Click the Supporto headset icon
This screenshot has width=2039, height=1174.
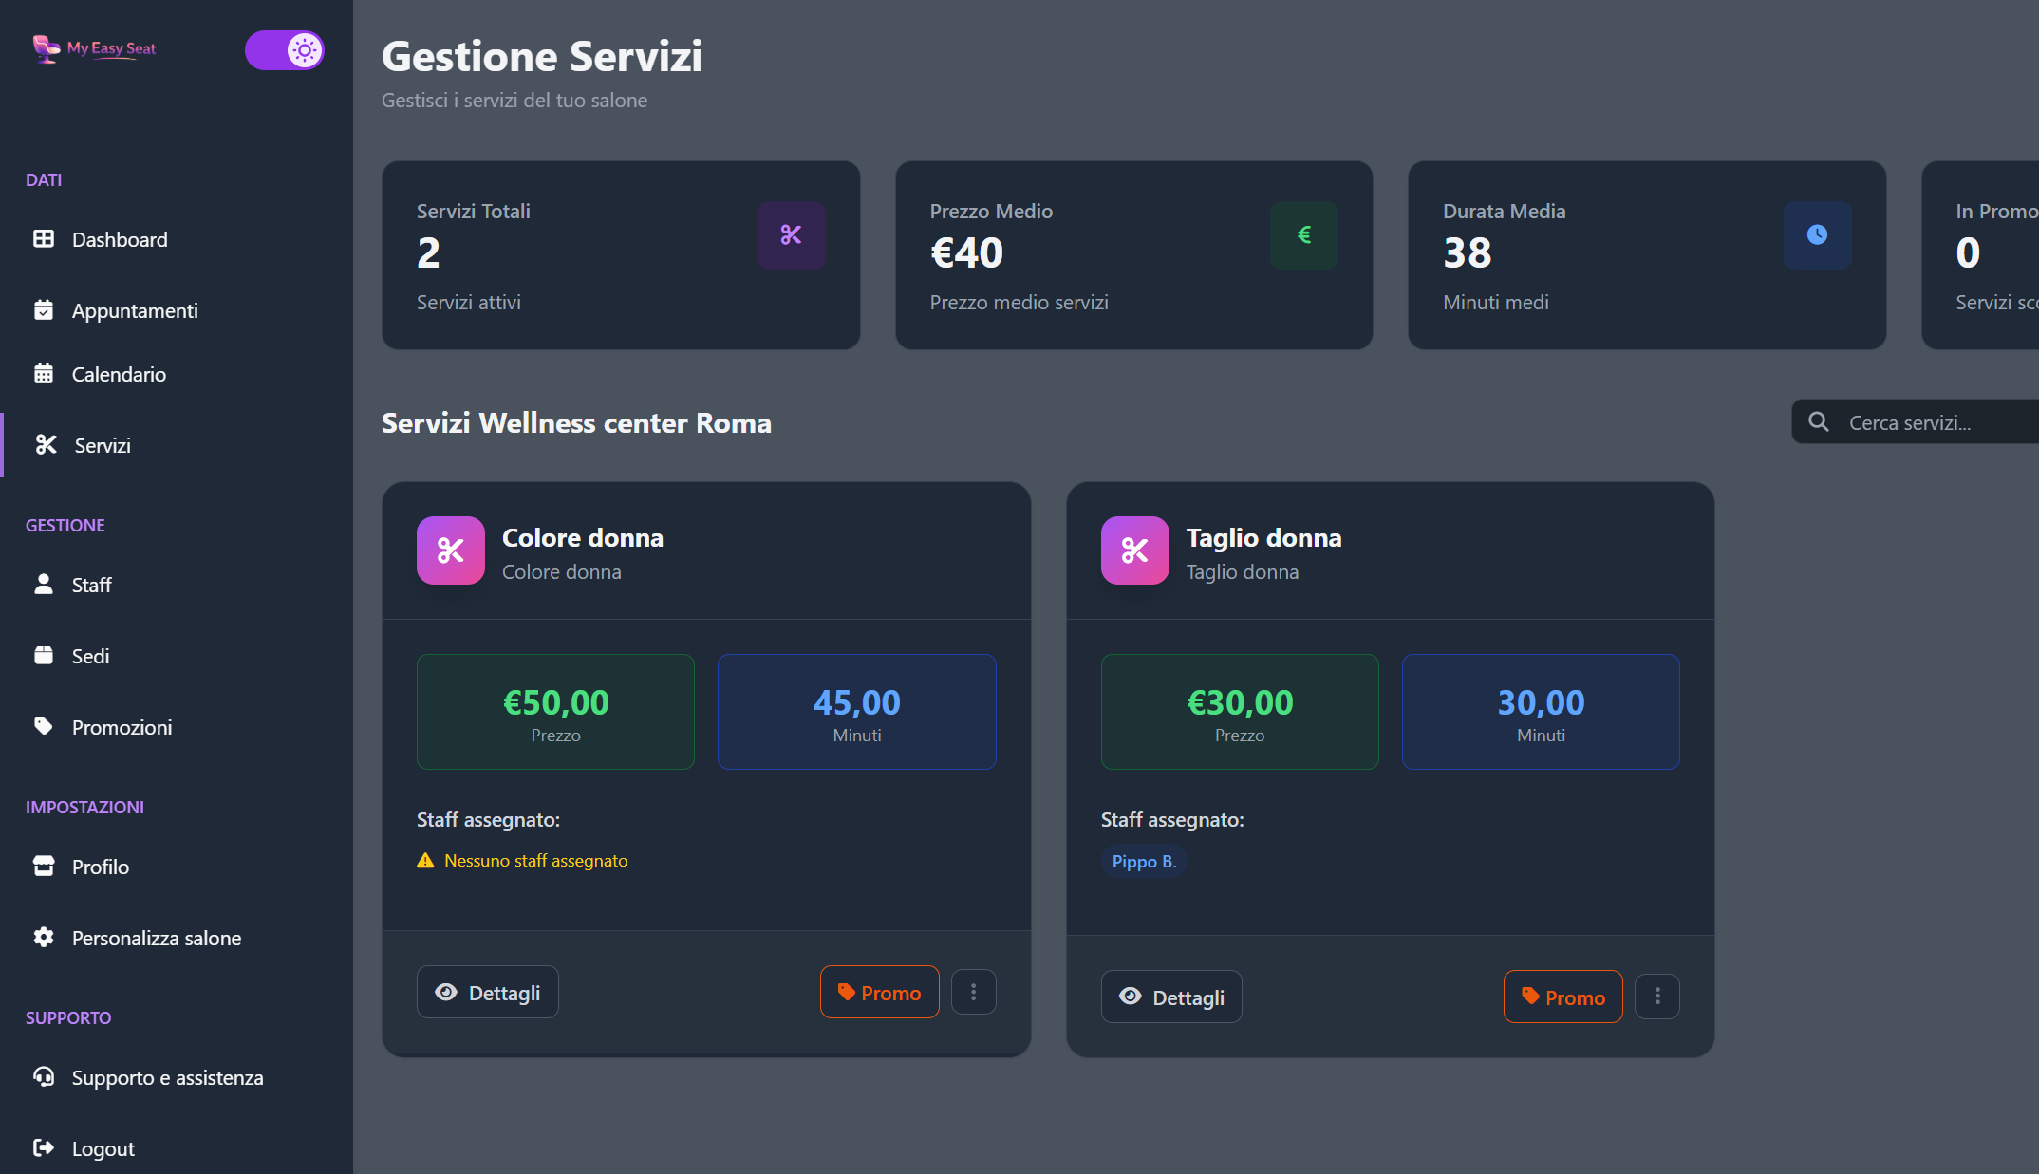(44, 1077)
